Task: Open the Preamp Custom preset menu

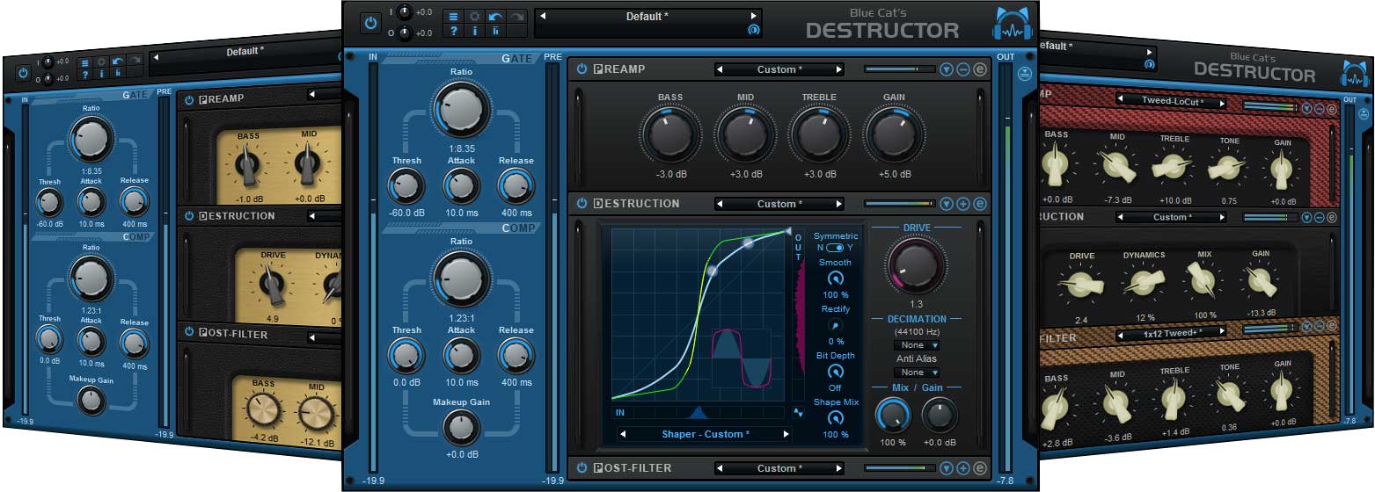Action: point(779,69)
